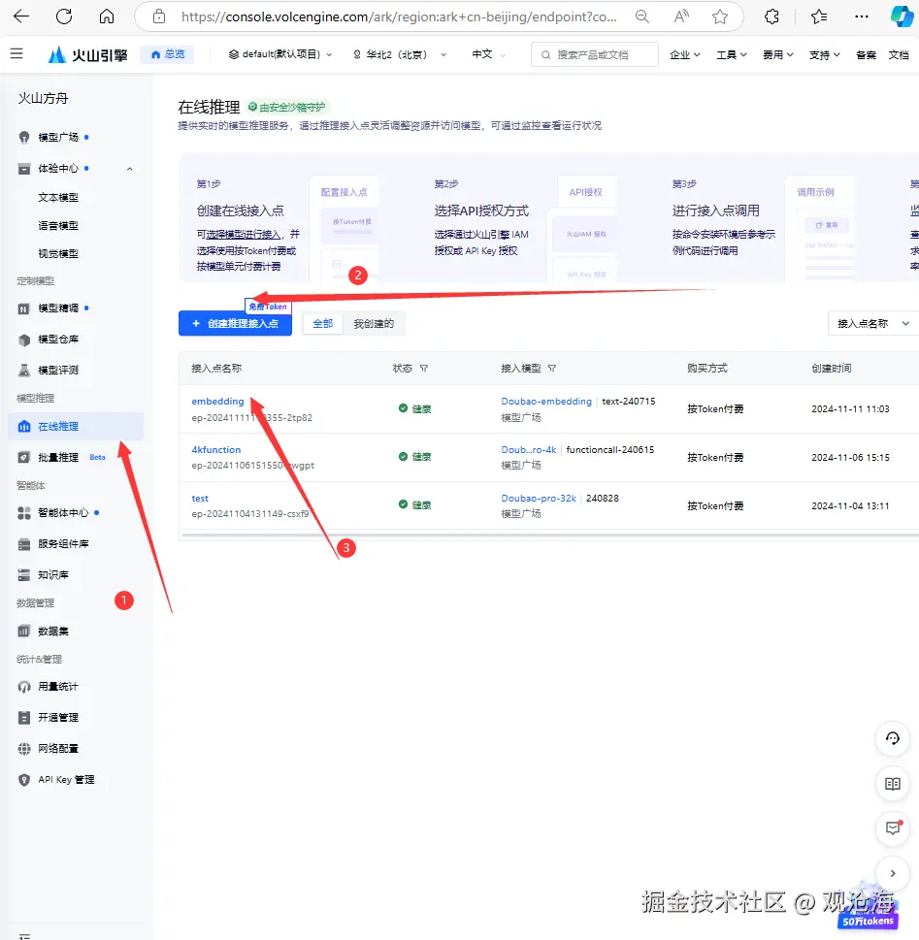Viewport: 919px width, 940px height.
Task: Reload the page with the refresh icon
Action: 64,16
